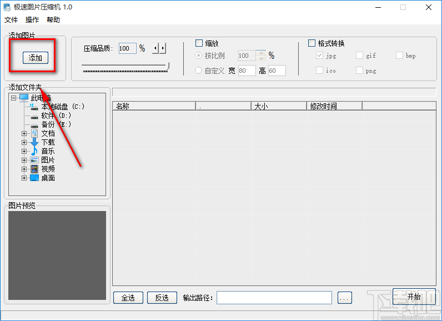
Task: Expand the 图片 tree node
Action: (24, 160)
